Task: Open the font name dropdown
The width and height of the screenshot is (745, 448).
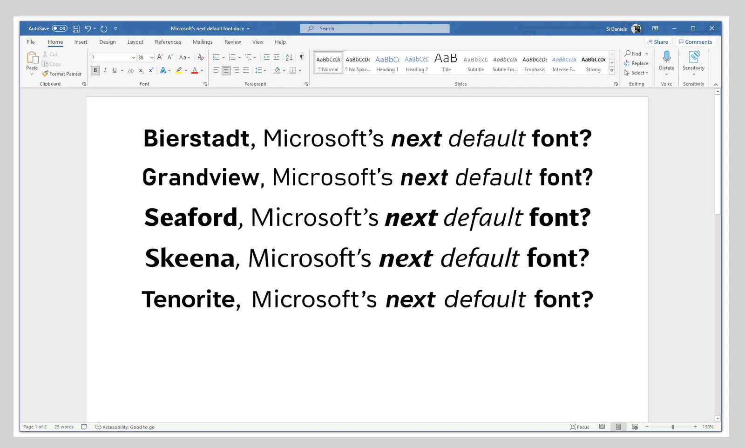Action: pos(134,58)
